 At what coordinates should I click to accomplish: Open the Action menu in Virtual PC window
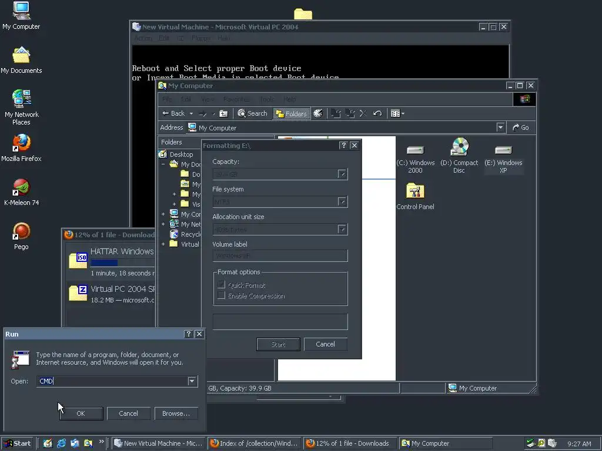(x=143, y=38)
